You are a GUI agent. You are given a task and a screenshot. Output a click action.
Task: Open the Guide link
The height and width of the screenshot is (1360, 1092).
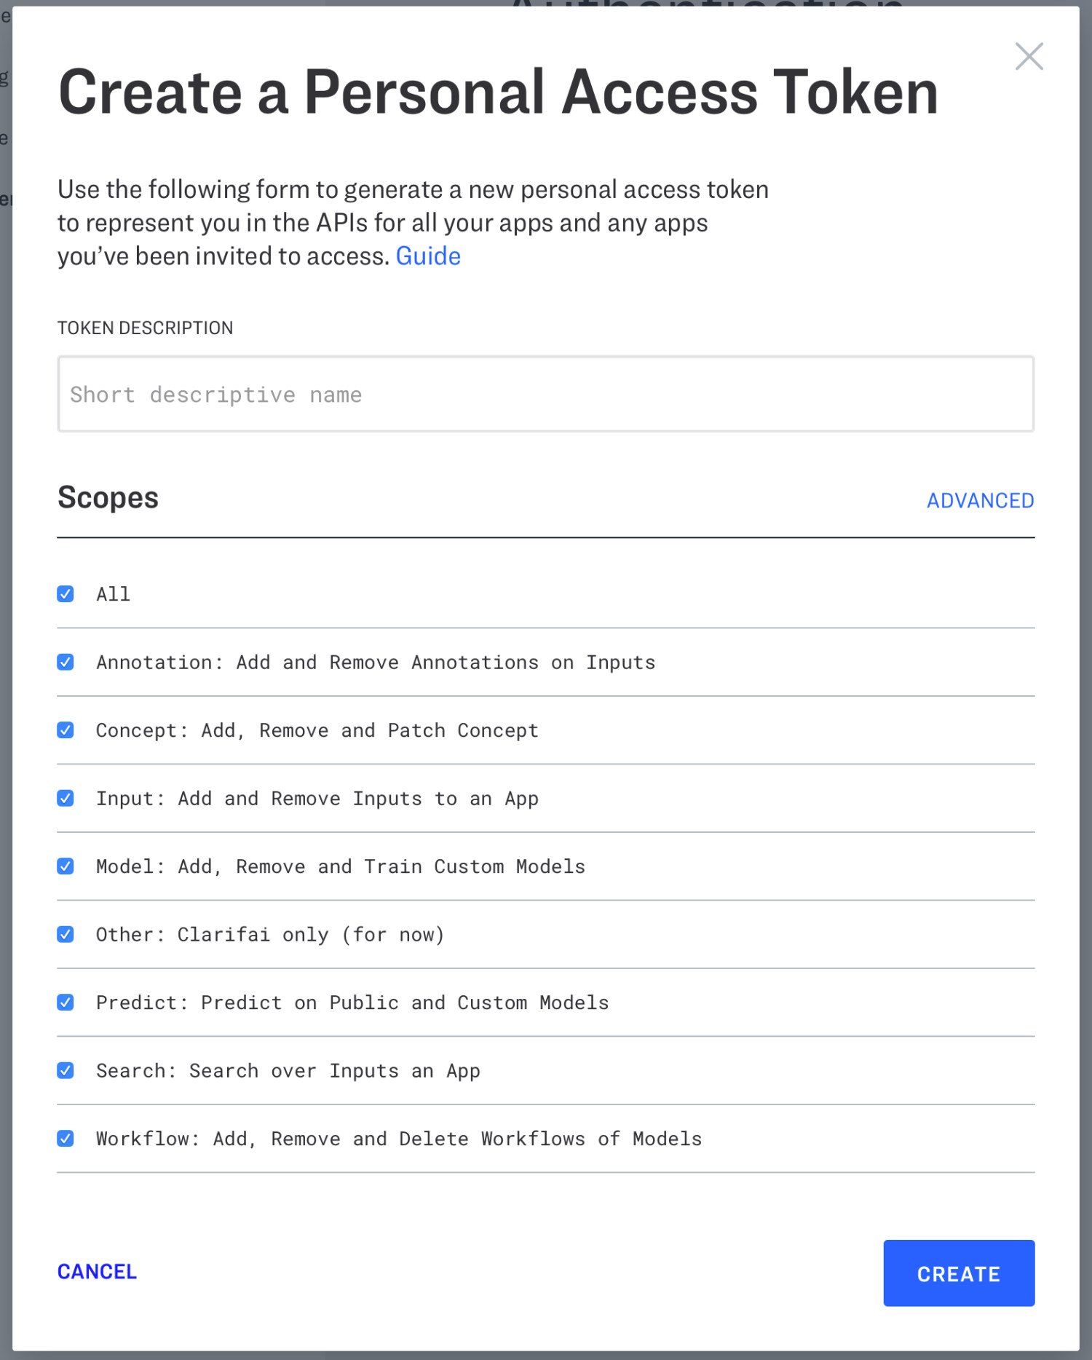click(428, 256)
